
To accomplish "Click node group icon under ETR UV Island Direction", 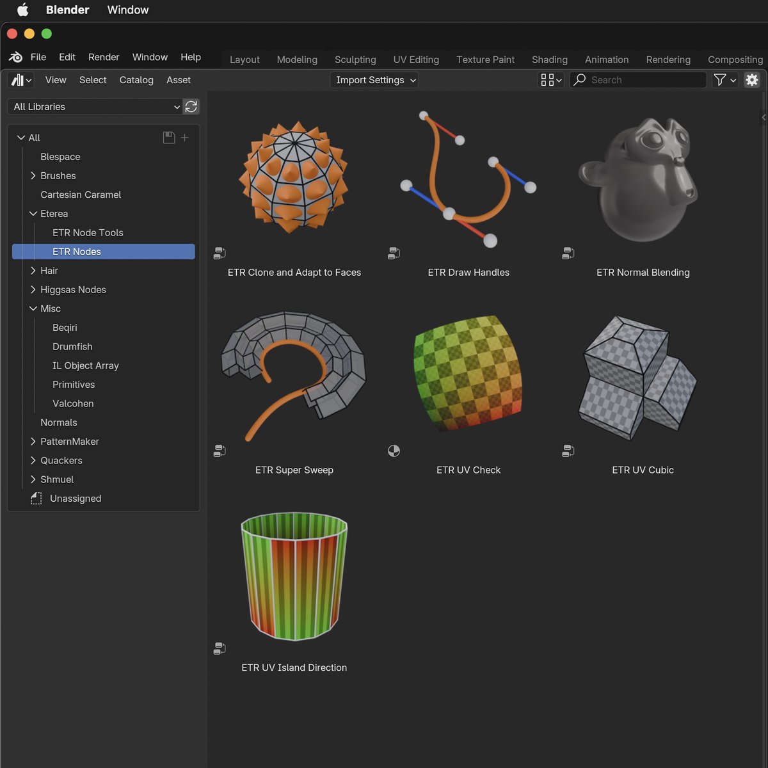I will pos(220,649).
